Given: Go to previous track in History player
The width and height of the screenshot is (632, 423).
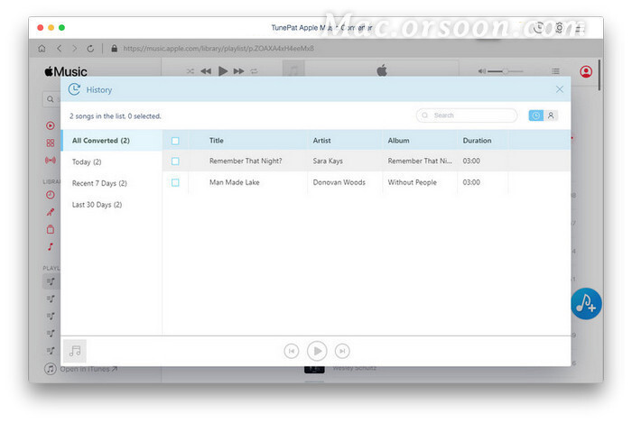Looking at the screenshot, I should coord(291,351).
